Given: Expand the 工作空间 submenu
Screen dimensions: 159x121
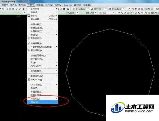Looking at the screenshot, I should [x=42, y=9].
